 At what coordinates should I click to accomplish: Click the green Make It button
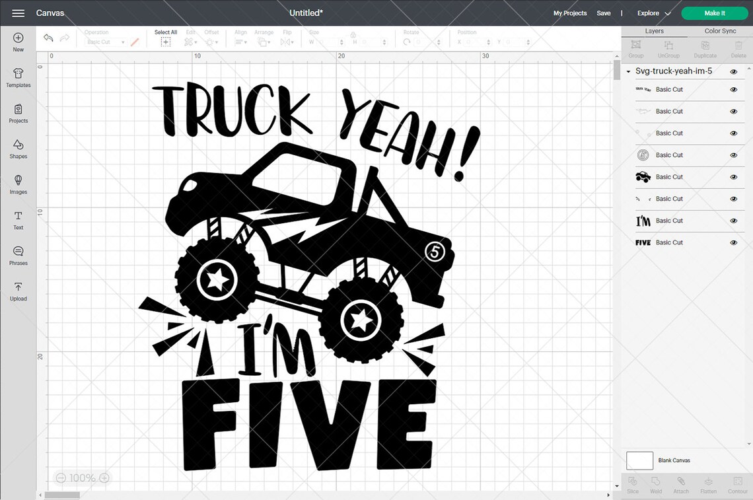click(714, 13)
